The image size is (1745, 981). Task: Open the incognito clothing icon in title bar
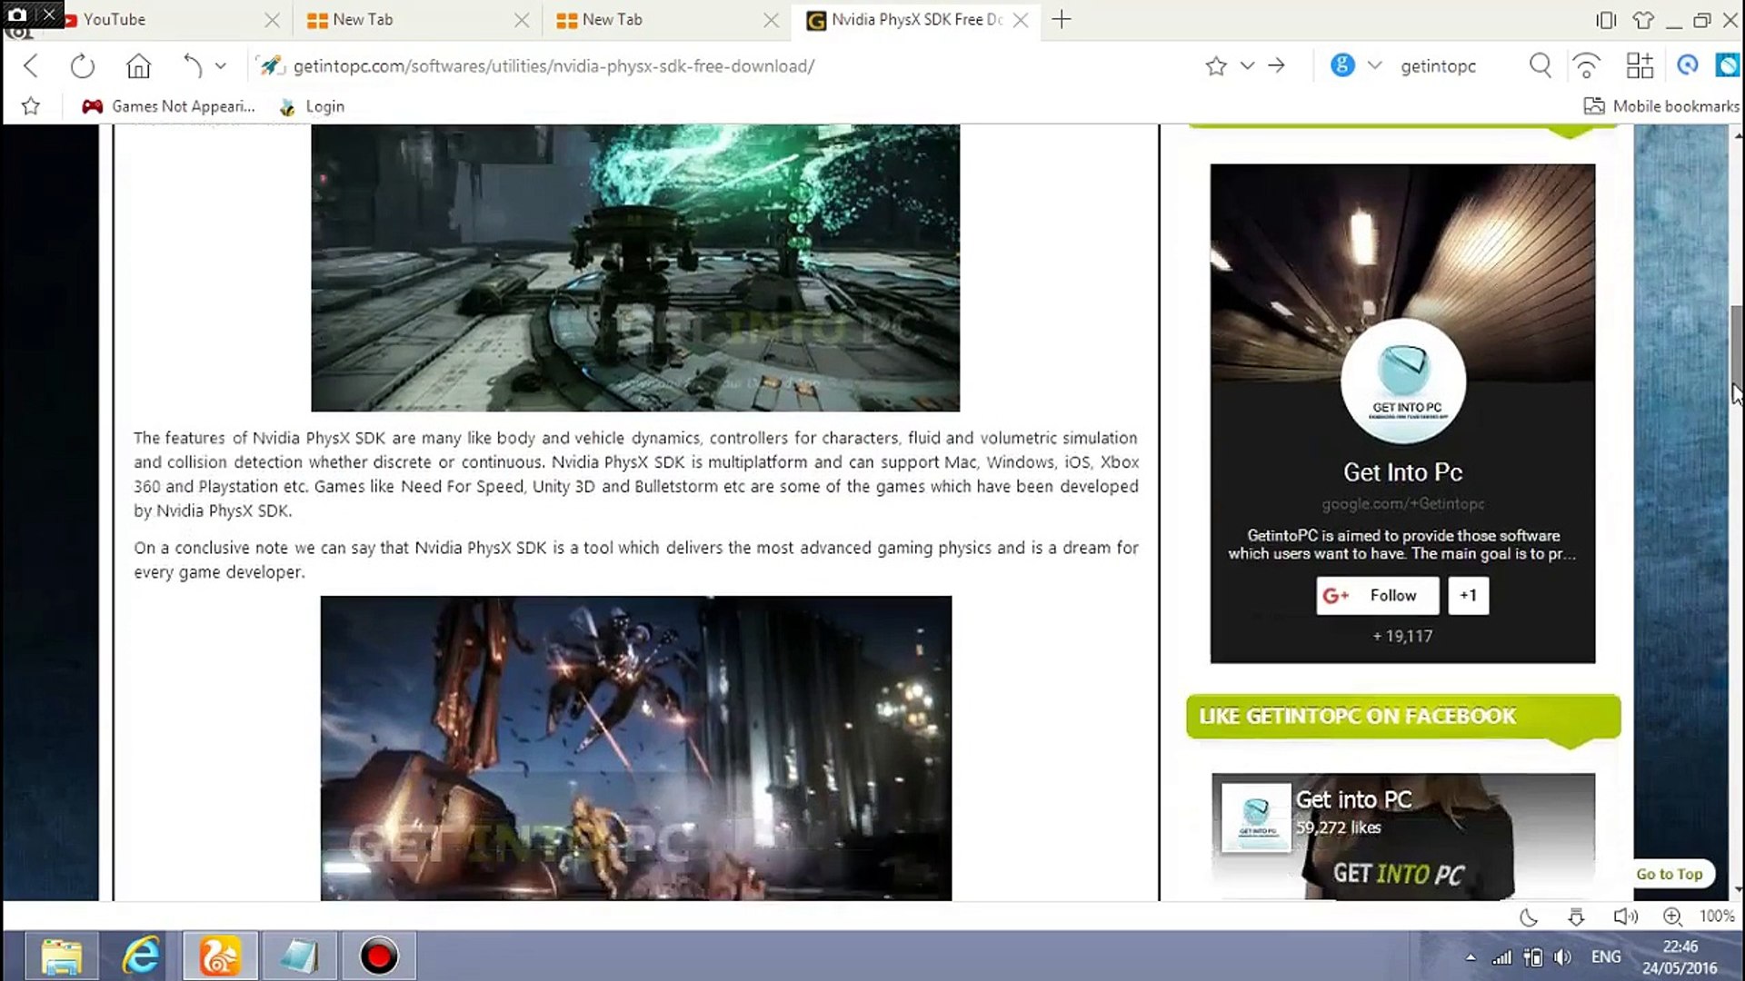point(1644,19)
